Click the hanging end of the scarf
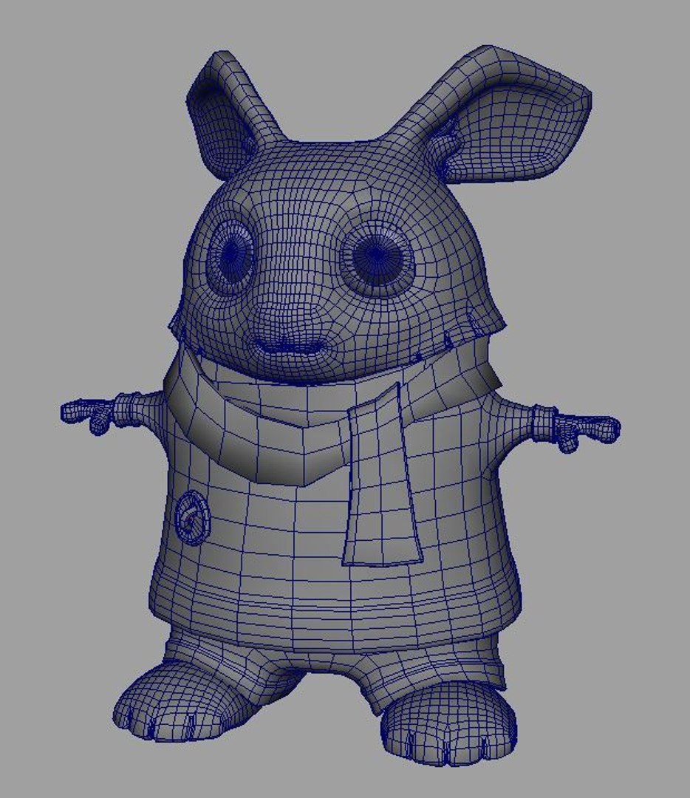 pos(382,476)
